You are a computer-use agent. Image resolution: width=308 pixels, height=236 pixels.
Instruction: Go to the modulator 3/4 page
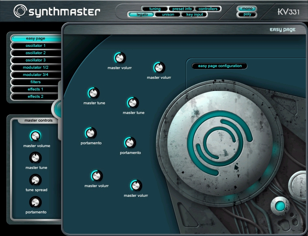36,75
